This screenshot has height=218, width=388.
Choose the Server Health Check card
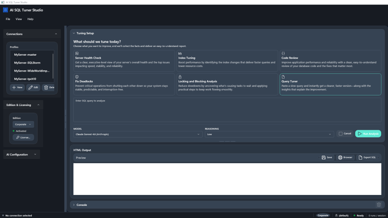click(x=124, y=61)
